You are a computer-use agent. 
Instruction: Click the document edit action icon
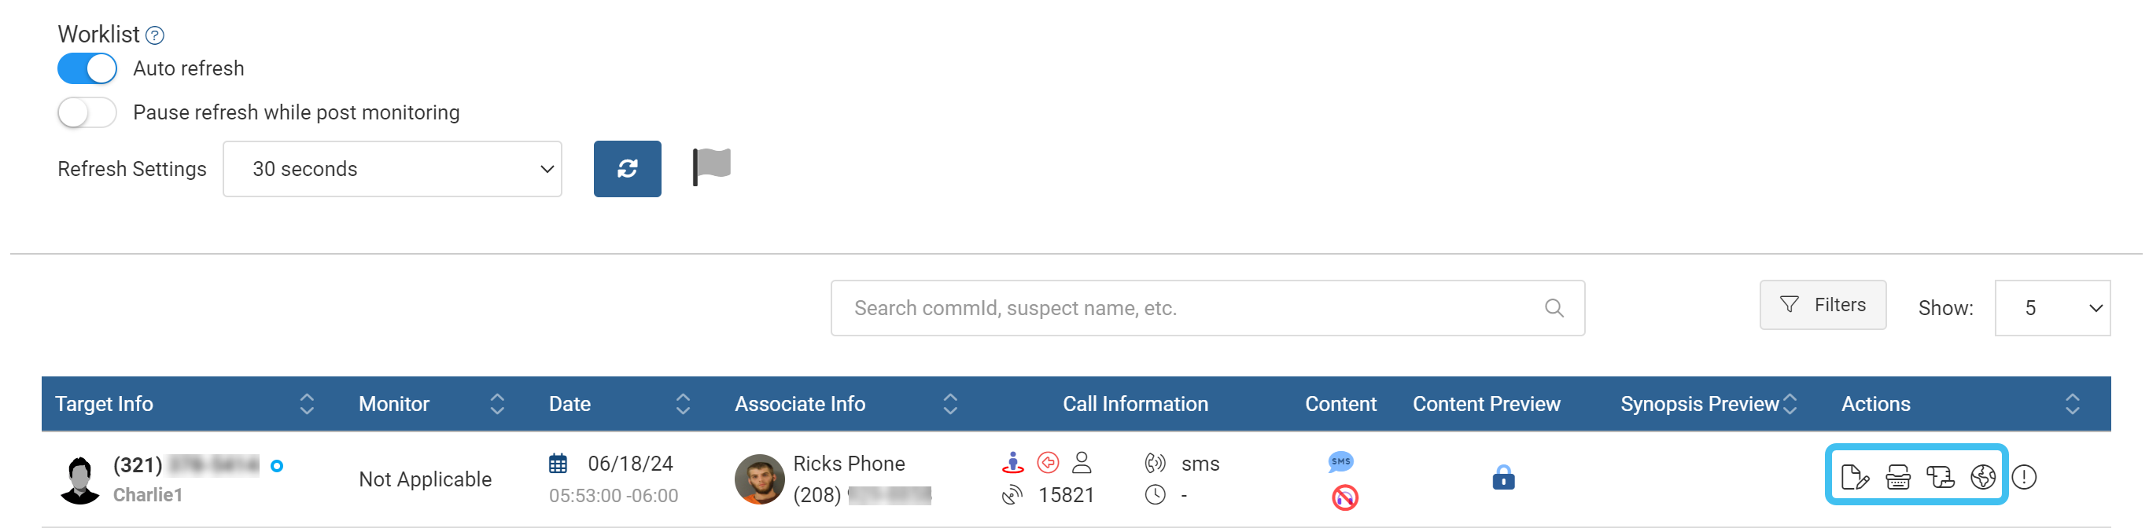(x=1854, y=477)
